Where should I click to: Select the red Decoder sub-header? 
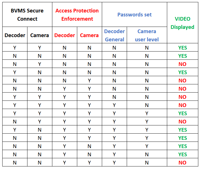(64, 35)
